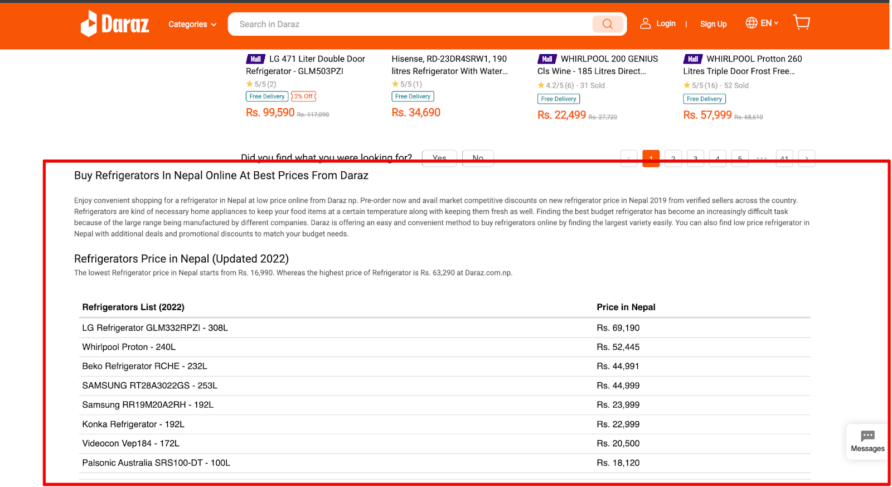Click the user profile icon beside Login
The image size is (892, 487).
pos(645,23)
